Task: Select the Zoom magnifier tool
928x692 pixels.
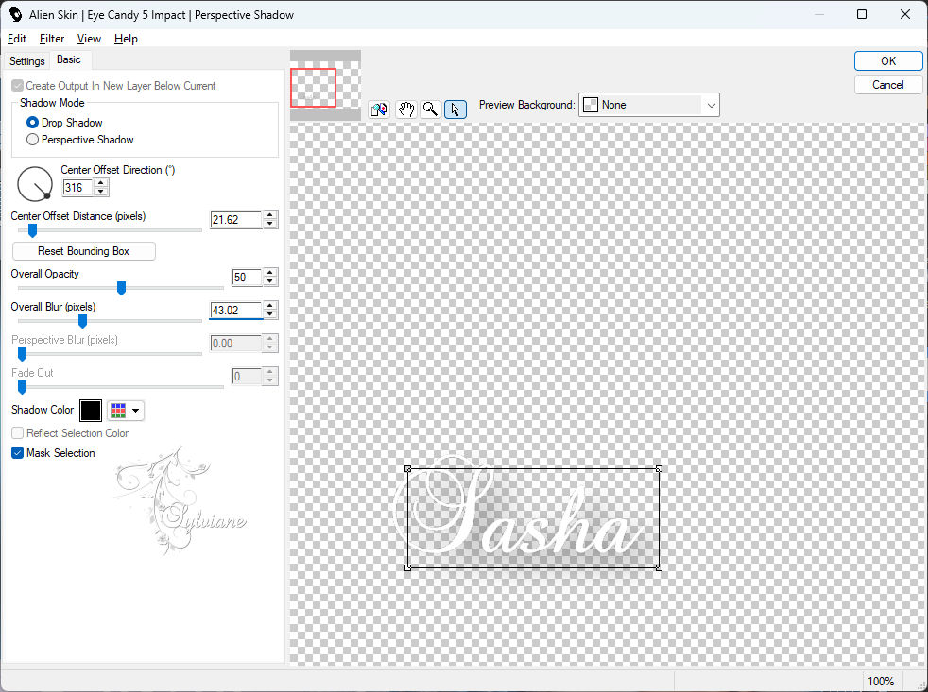Action: click(430, 110)
